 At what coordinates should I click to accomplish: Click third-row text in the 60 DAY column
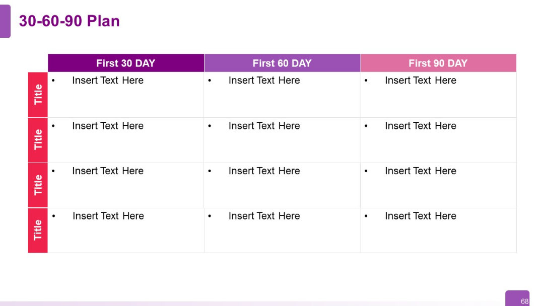[264, 171]
